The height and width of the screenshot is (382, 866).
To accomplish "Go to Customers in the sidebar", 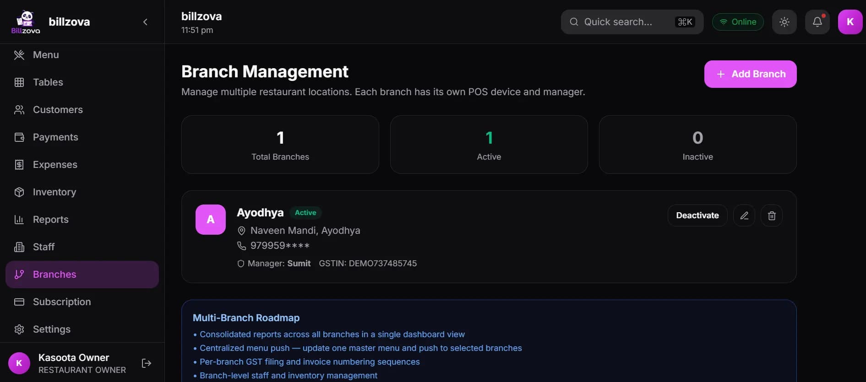I will [x=82, y=110].
